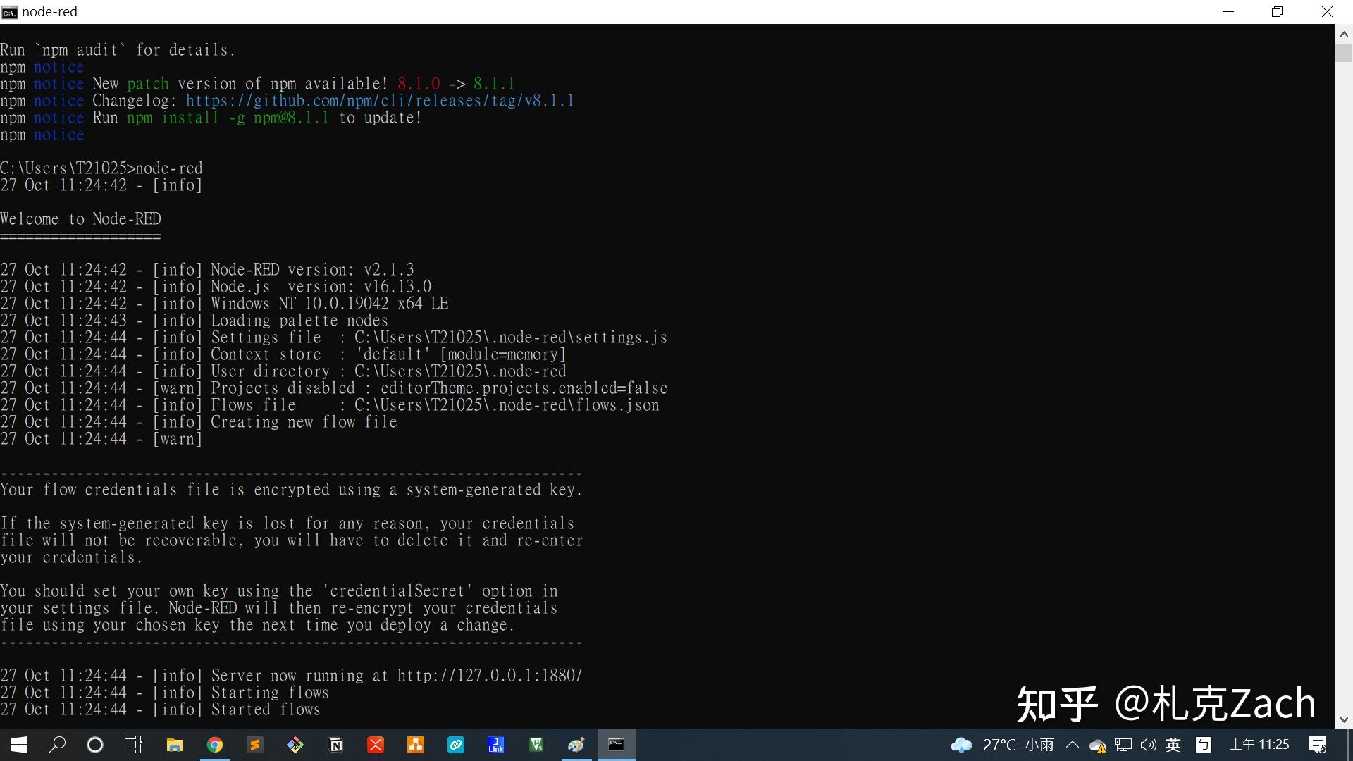Click the speaker volume icon
This screenshot has height=761, width=1353.
click(x=1148, y=745)
